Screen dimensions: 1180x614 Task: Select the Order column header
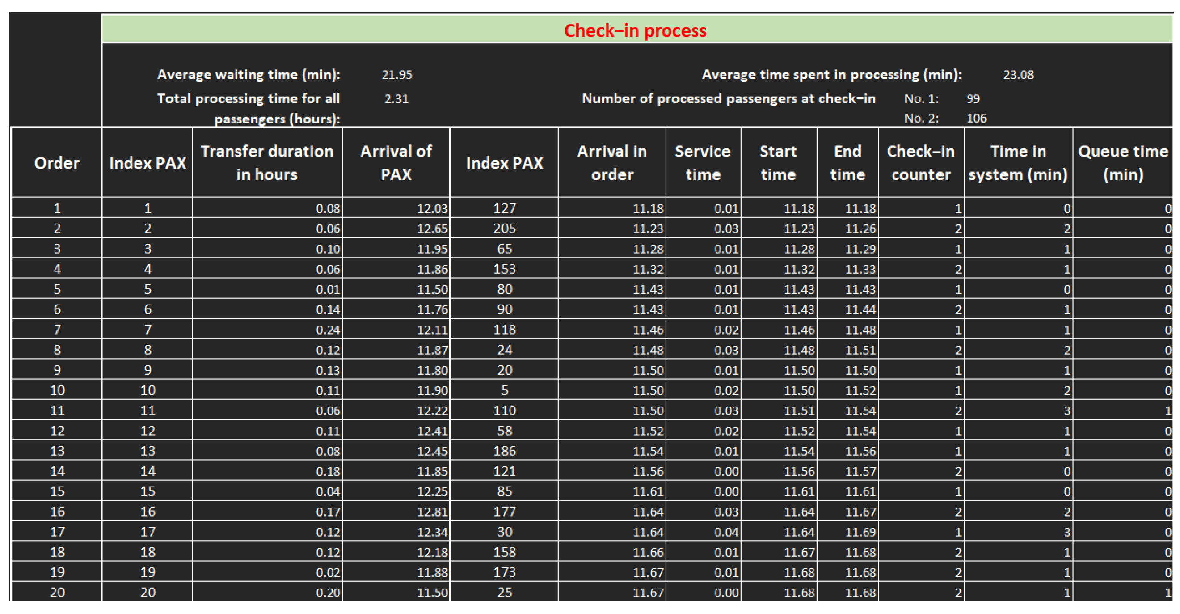coord(57,163)
